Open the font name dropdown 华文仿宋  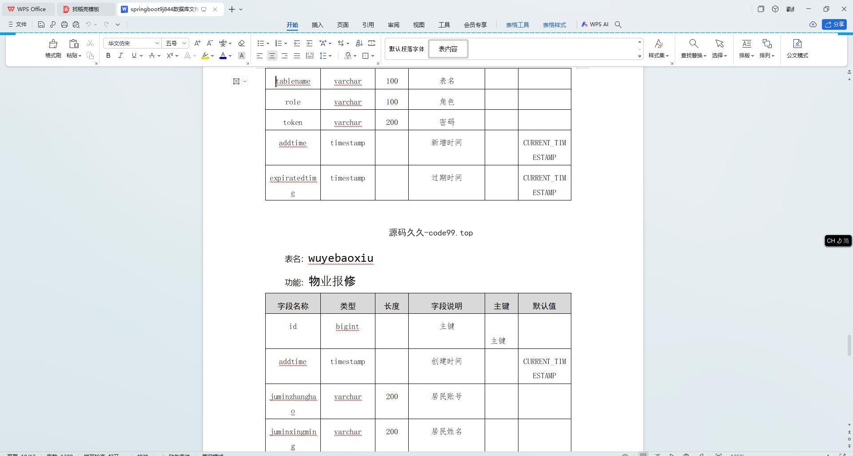click(x=157, y=43)
